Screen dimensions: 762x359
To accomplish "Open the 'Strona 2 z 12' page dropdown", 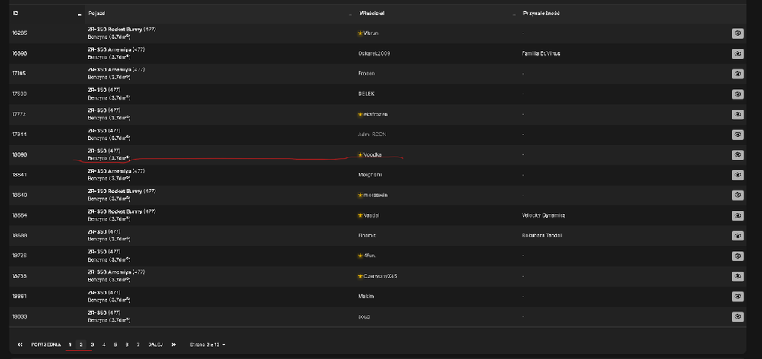I will point(207,345).
